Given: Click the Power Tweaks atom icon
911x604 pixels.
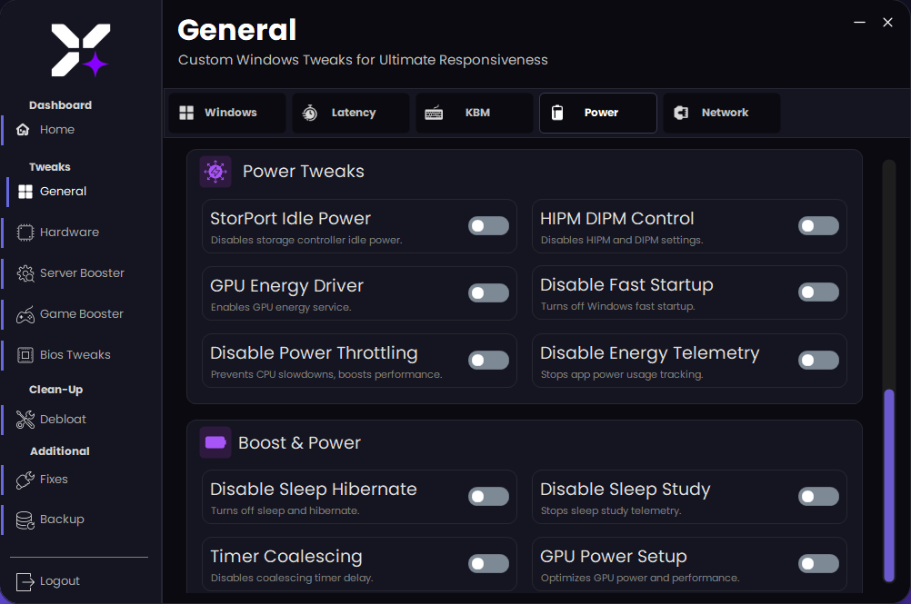Looking at the screenshot, I should pyautogui.click(x=215, y=171).
